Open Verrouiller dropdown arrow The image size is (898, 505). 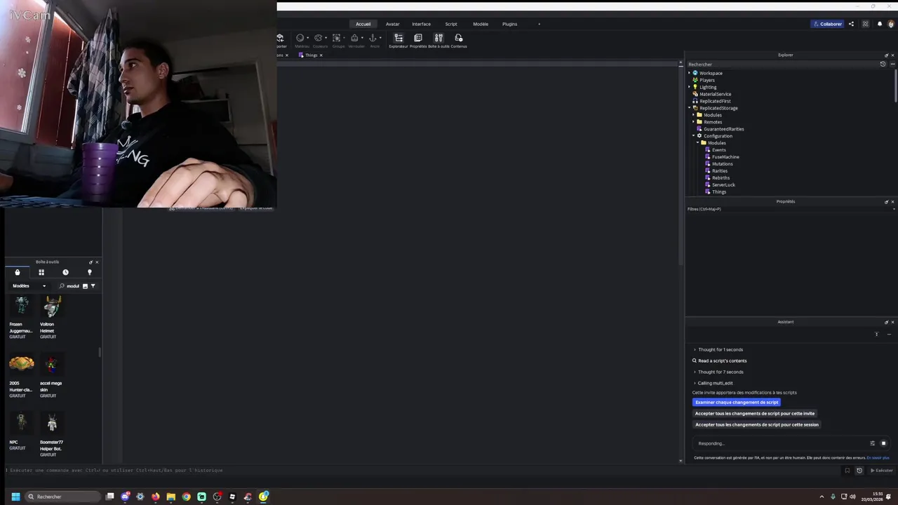click(362, 38)
